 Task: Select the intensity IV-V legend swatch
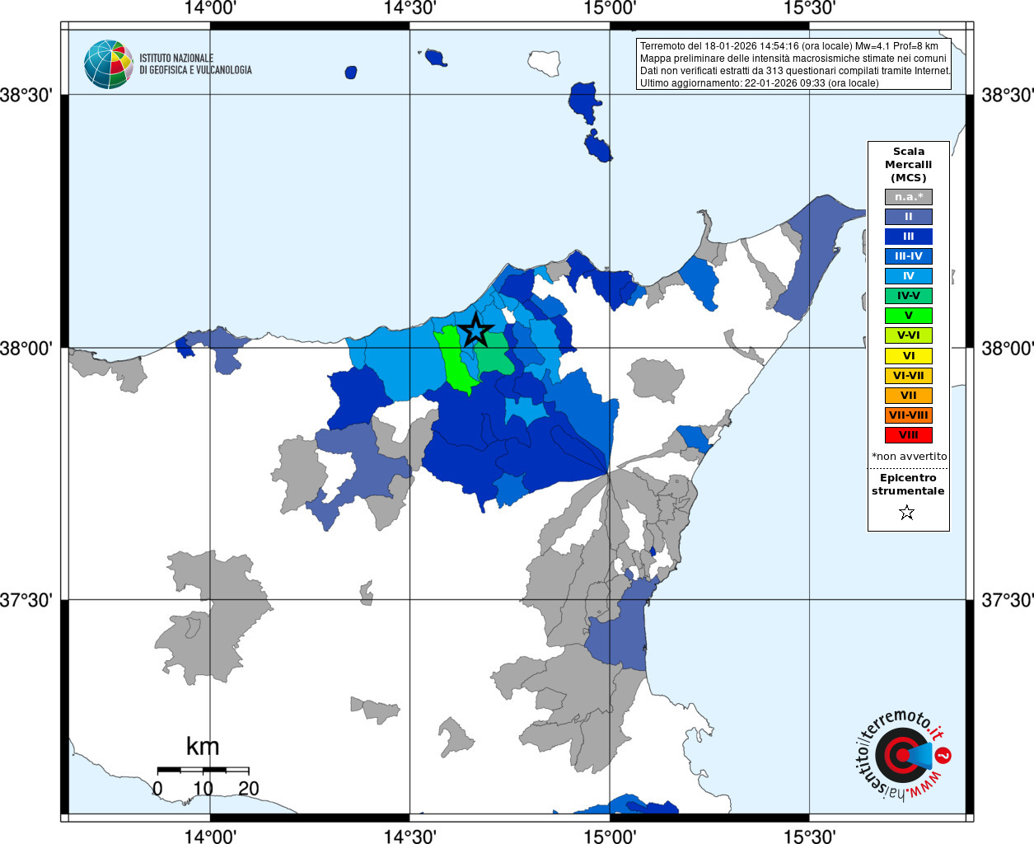click(x=909, y=296)
